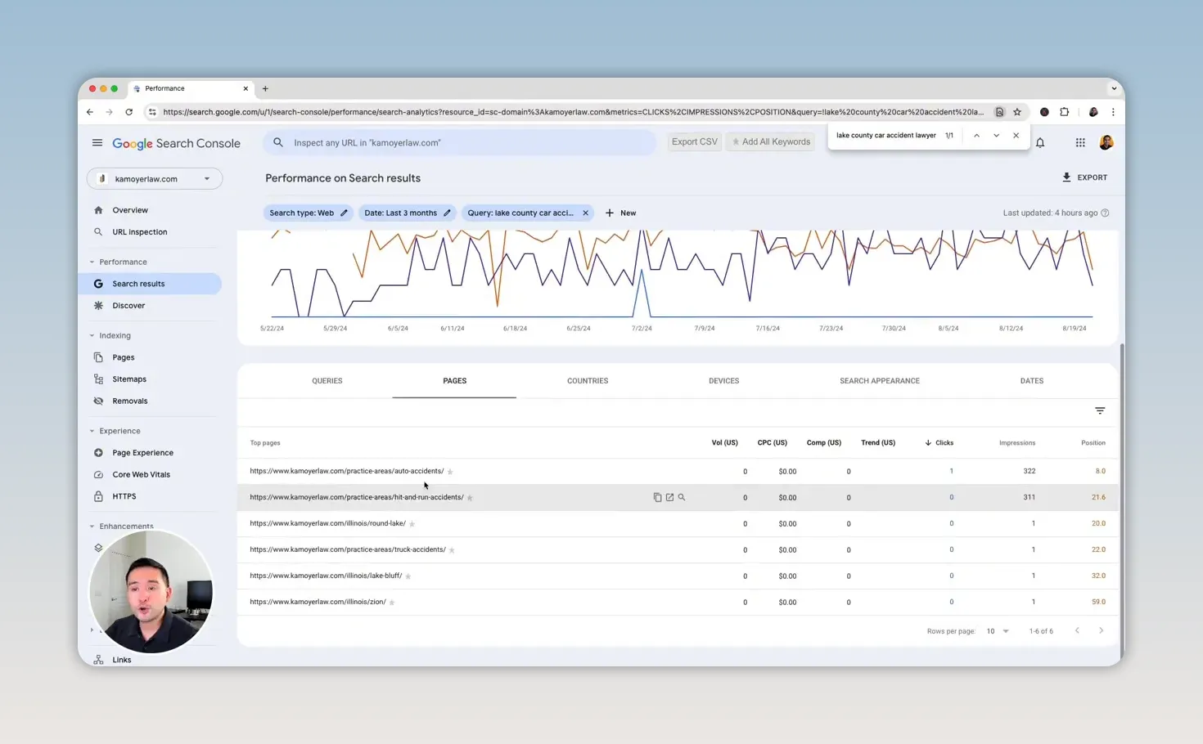This screenshot has width=1203, height=744.
Task: Open Chrome three-dot menu
Action: tap(1113, 112)
